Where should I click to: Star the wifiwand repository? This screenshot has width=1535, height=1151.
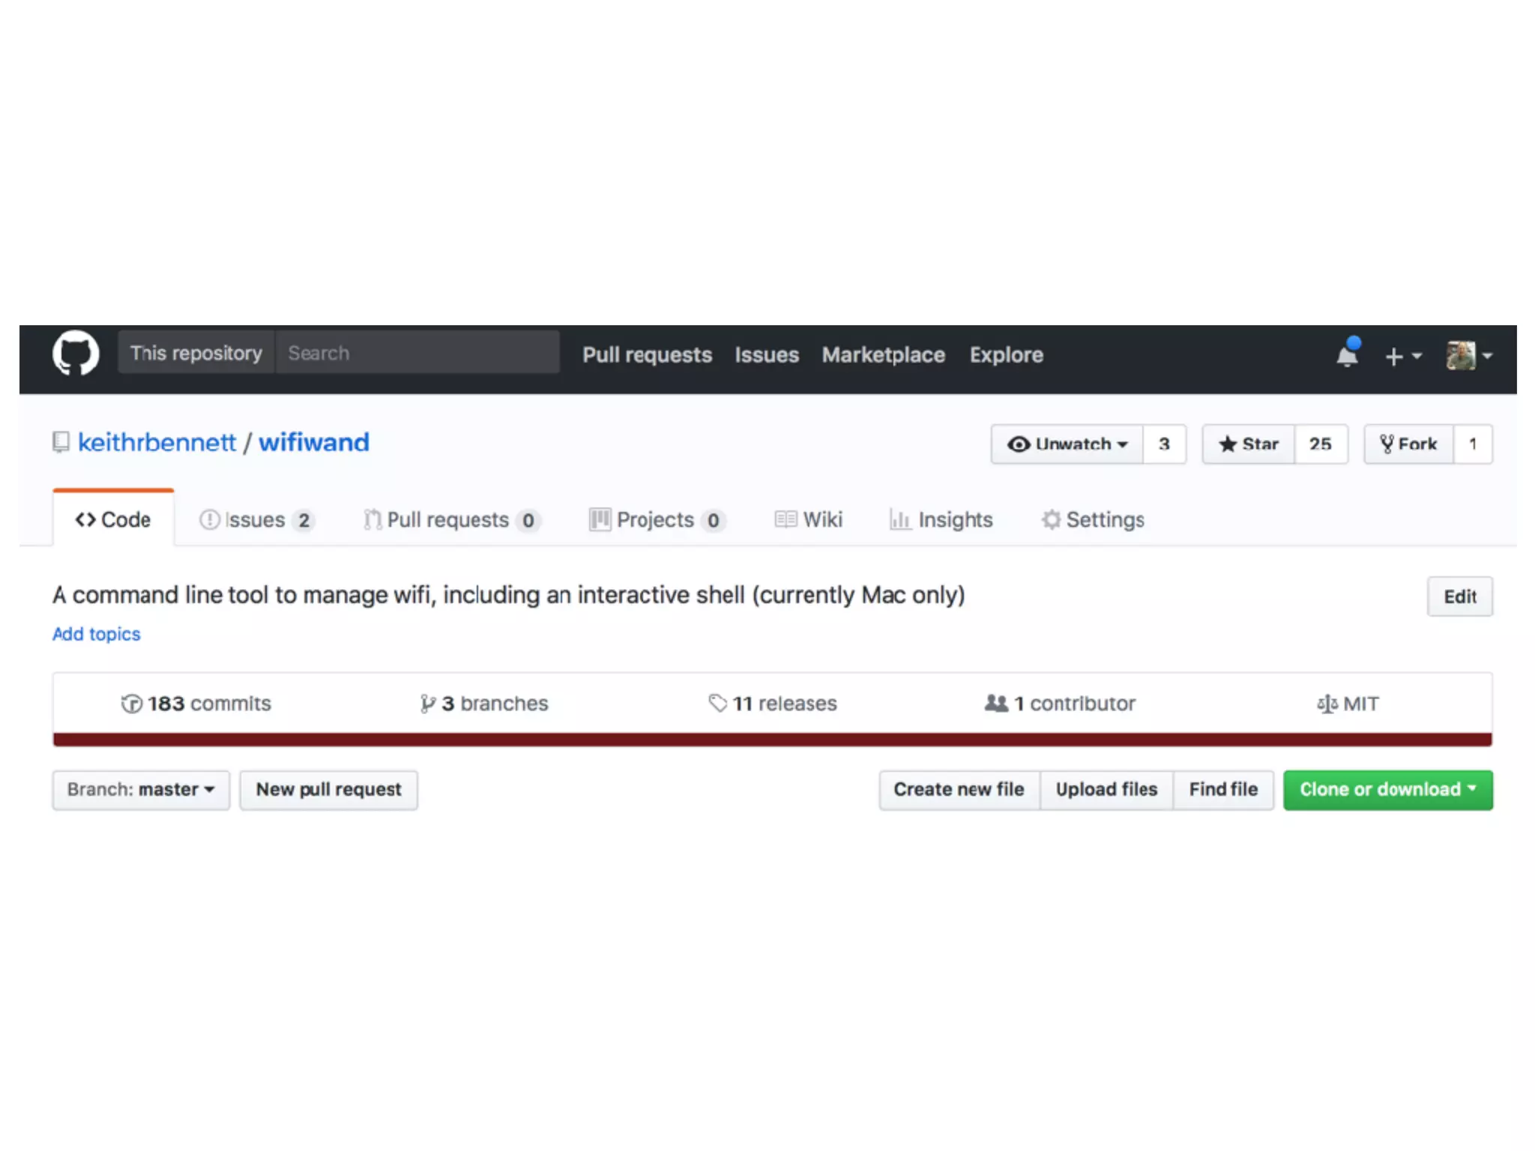click(x=1248, y=444)
